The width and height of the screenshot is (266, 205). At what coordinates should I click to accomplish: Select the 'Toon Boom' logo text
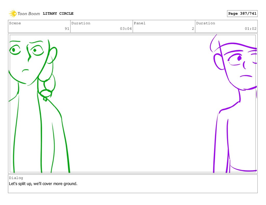click(x=29, y=14)
